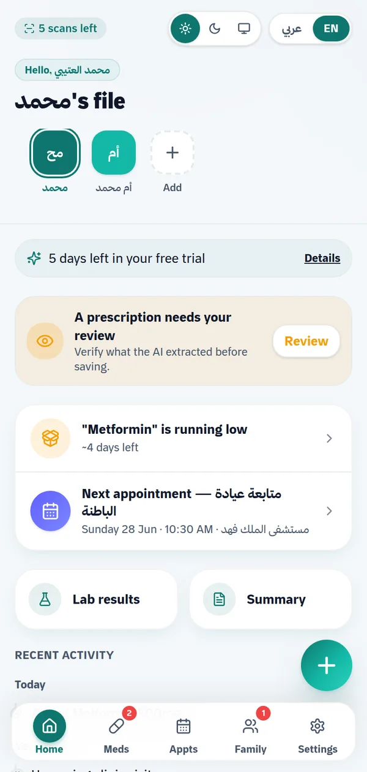
Task: Enable dark mode moon icon
Action: pos(215,29)
